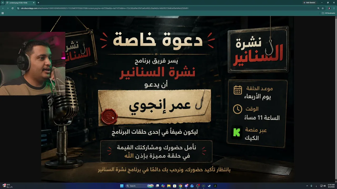337x189 pixels.
Task: Bookmark this page with the star icon
Action: (323, 8)
